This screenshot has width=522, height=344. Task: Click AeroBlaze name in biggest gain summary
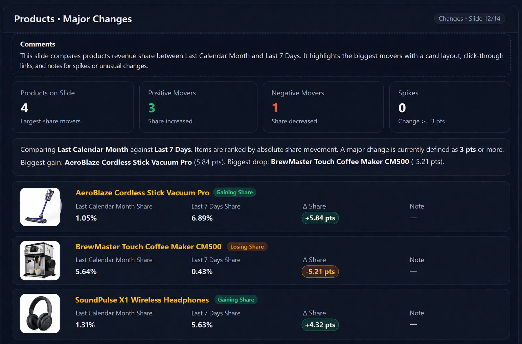click(128, 162)
